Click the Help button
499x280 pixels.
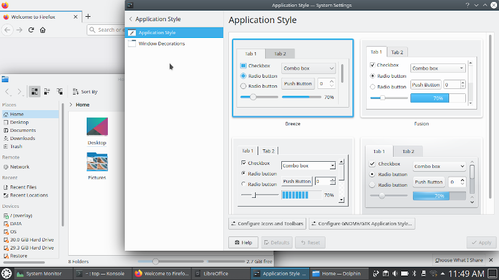point(243,243)
